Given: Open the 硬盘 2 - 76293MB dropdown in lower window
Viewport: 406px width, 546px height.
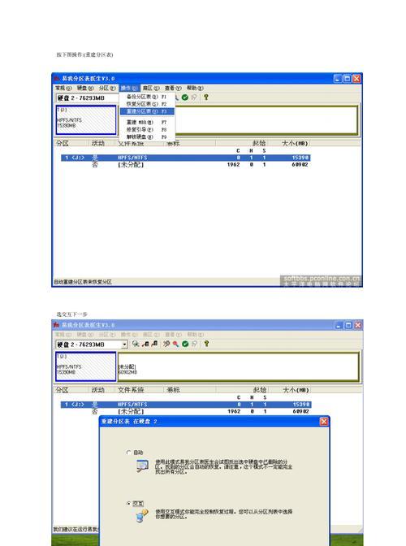Looking at the screenshot, I should (x=124, y=344).
